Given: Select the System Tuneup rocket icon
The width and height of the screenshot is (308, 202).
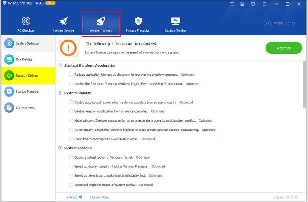Looking at the screenshot, I should [x=101, y=21].
